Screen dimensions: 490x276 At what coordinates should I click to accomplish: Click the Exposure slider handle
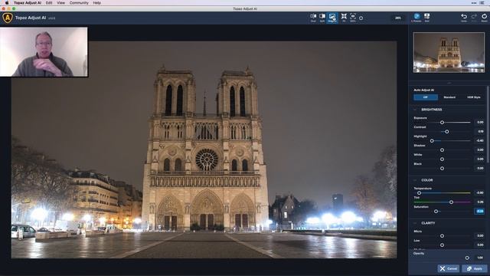[442, 123]
